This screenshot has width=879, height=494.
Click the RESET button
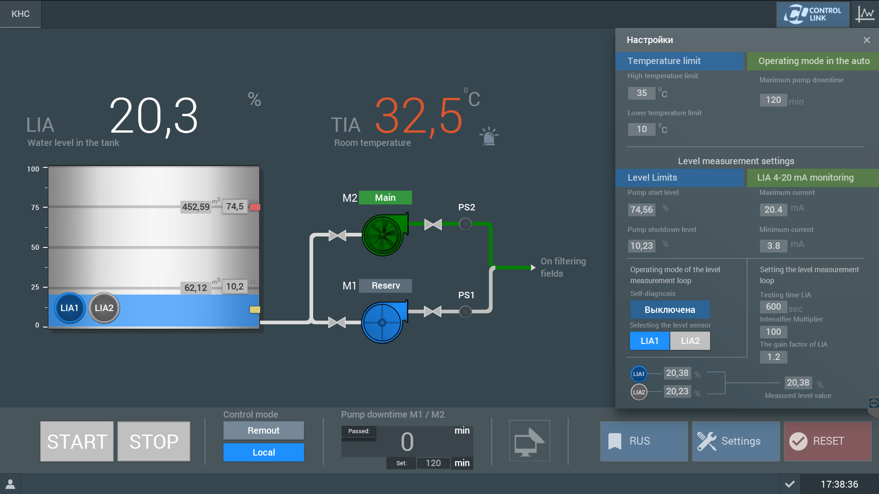pyautogui.click(x=828, y=441)
